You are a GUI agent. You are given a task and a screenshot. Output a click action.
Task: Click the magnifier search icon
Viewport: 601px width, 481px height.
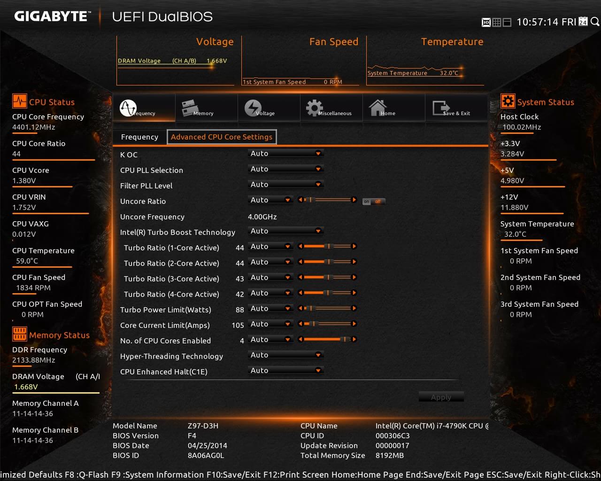tap(595, 22)
